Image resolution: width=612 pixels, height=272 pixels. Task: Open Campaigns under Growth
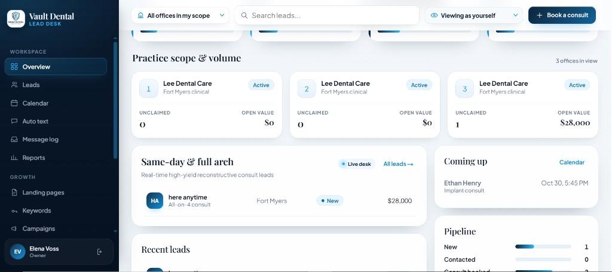pos(56,228)
